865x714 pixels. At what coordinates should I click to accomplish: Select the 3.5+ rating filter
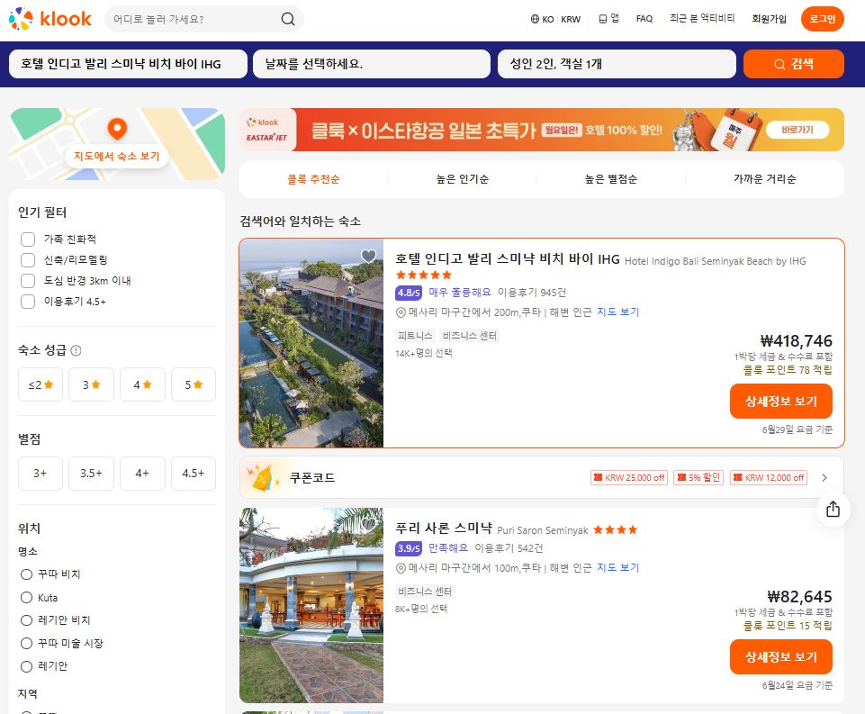click(x=91, y=474)
